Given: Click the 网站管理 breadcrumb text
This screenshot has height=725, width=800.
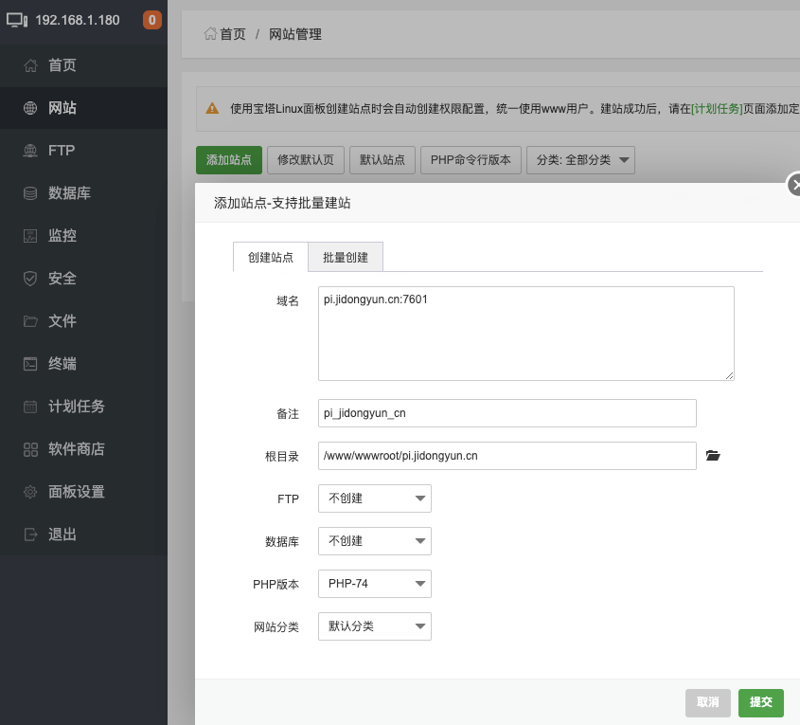Looking at the screenshot, I should 294,34.
